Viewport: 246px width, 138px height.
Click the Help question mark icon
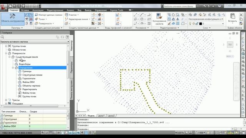click(219, 6)
